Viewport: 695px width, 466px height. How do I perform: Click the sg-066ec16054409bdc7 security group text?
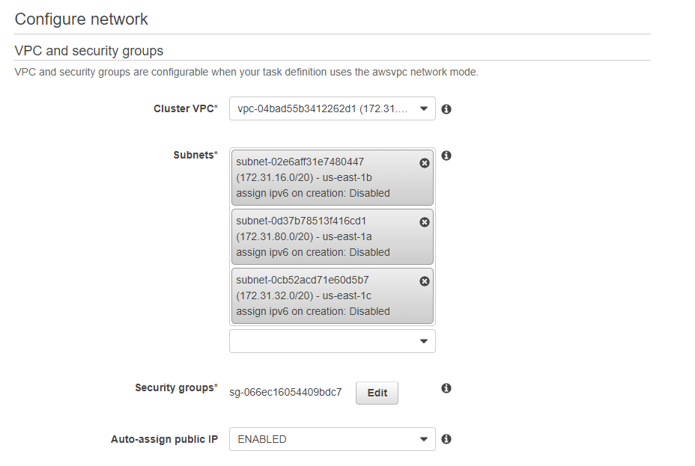pos(285,392)
